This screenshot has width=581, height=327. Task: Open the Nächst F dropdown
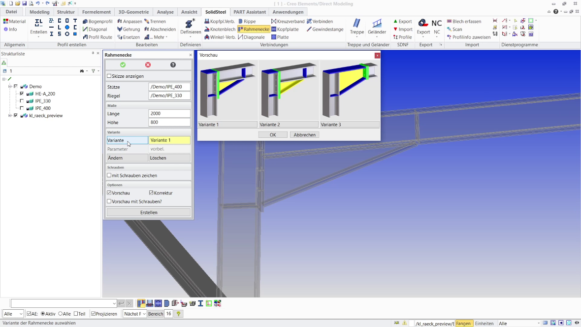click(134, 314)
